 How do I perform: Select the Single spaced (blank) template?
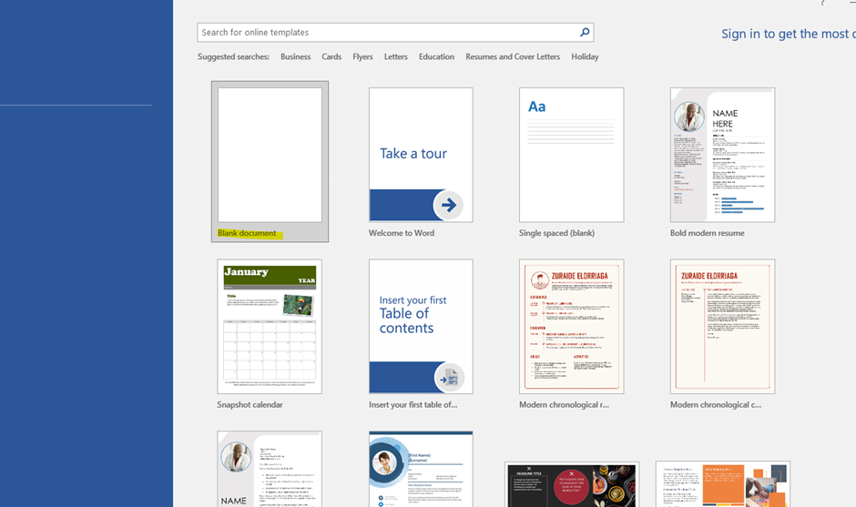pos(571,156)
